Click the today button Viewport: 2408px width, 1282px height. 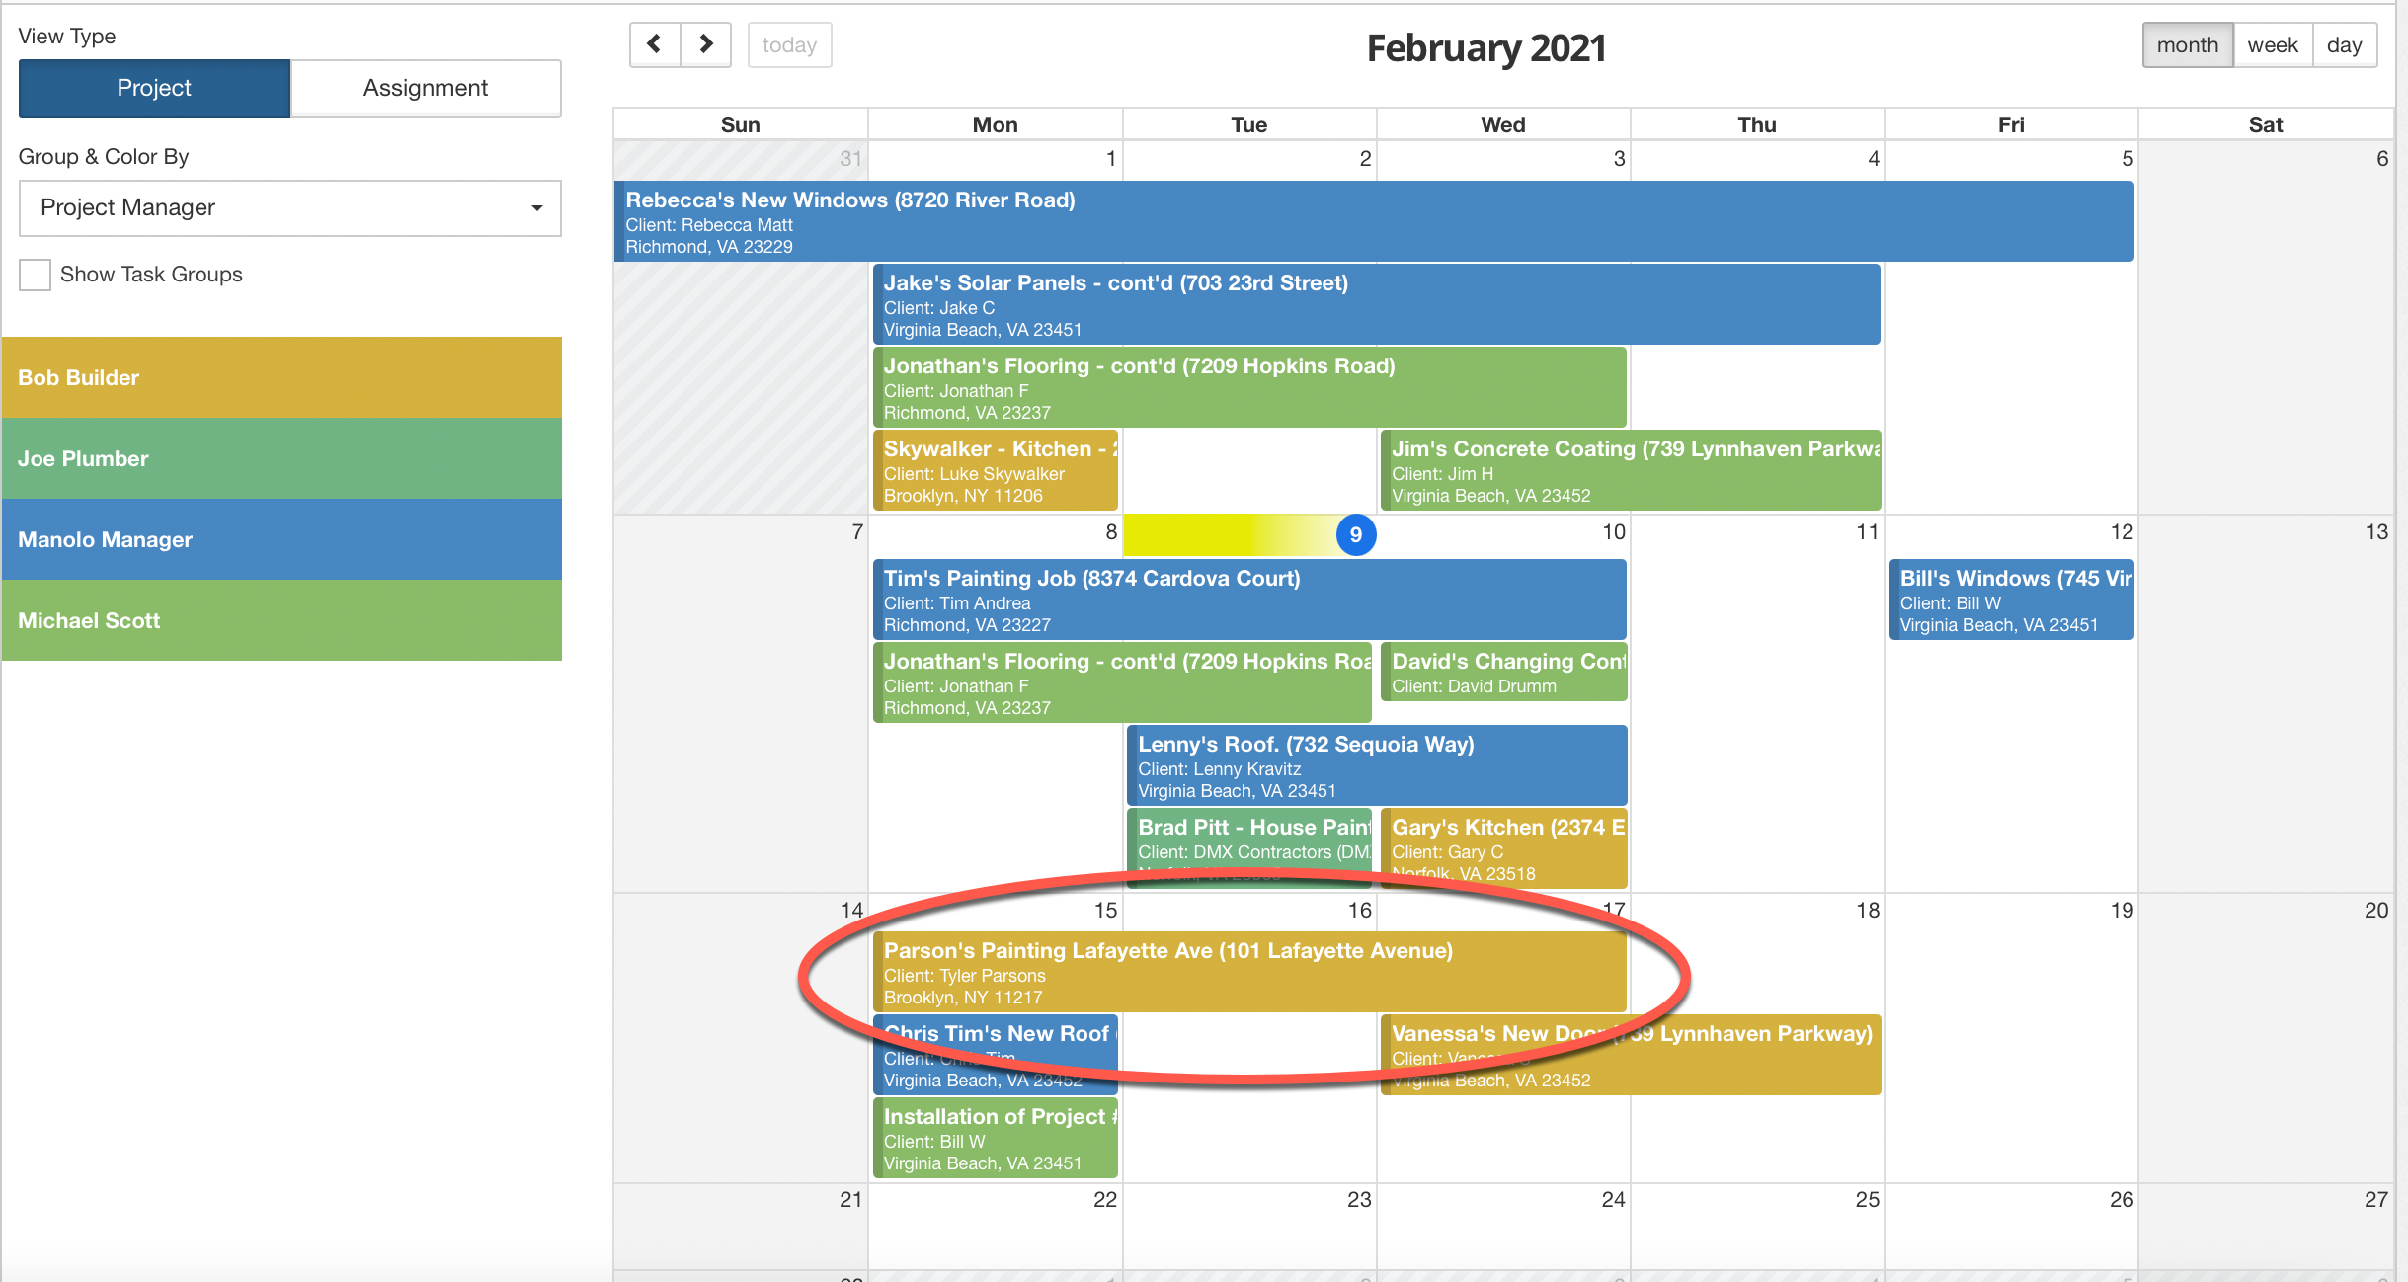(x=788, y=44)
